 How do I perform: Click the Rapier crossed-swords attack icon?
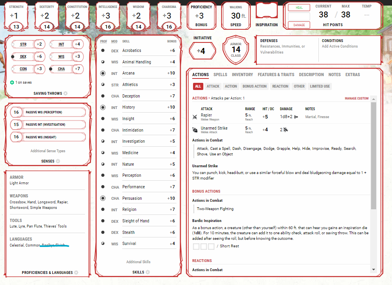pyautogui.click(x=195, y=117)
